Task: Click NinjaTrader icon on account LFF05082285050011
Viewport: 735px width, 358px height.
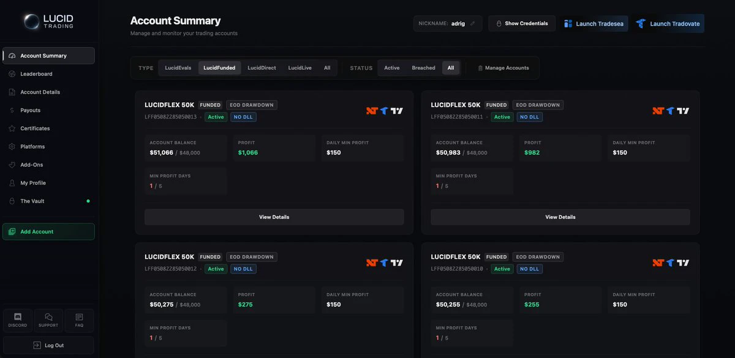Action: coord(658,111)
